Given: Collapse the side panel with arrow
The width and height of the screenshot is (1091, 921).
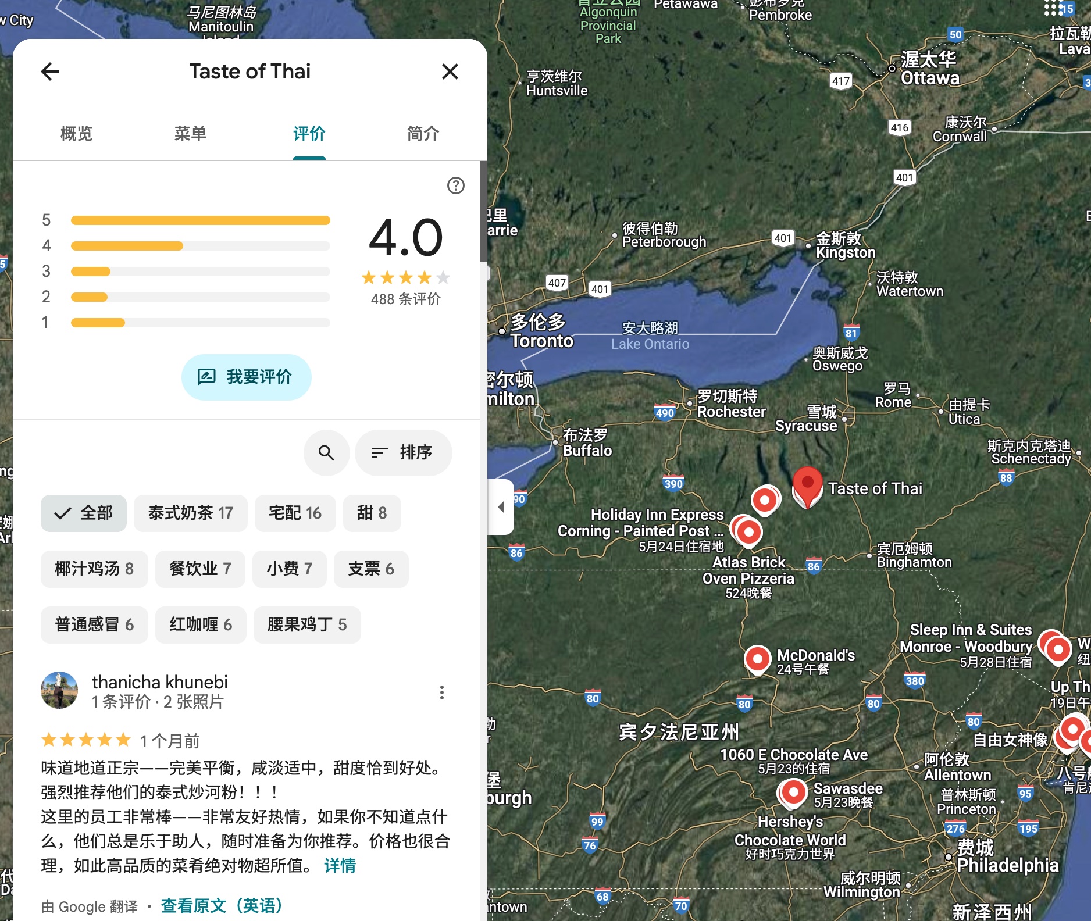Looking at the screenshot, I should pos(501,507).
